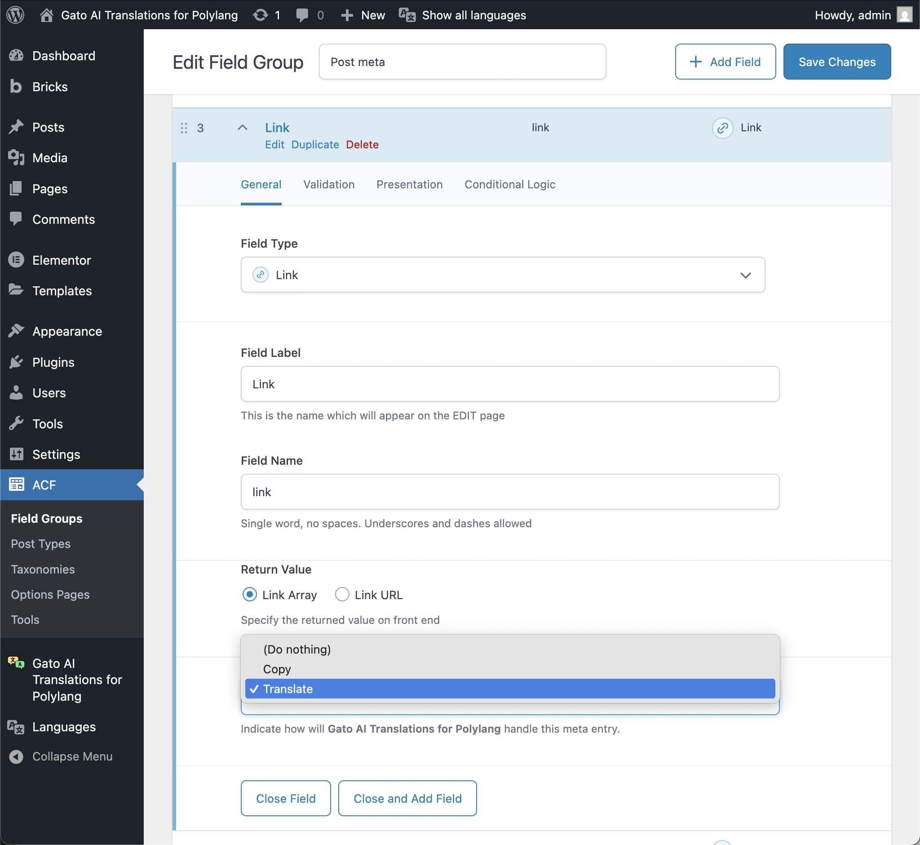Switch to the Conditional Logic tab
The image size is (920, 845).
click(509, 184)
